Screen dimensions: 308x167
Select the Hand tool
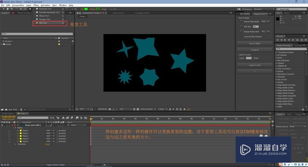point(7,9)
